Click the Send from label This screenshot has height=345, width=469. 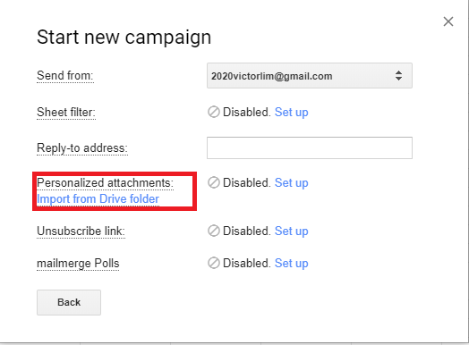(x=65, y=76)
